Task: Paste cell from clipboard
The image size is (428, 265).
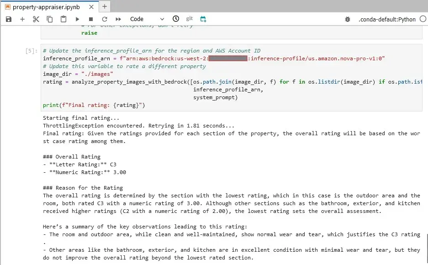Action: [x=63, y=19]
